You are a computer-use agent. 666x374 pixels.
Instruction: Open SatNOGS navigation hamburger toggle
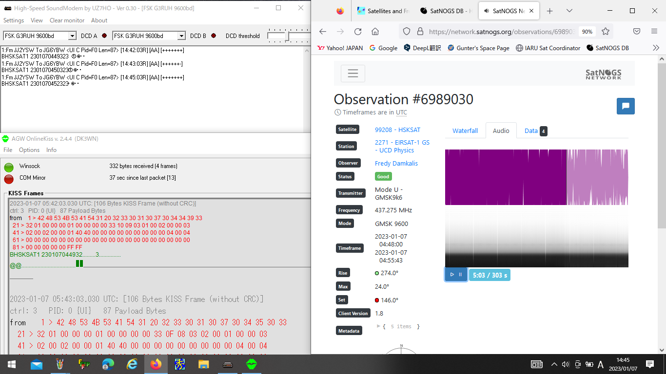coord(353,74)
